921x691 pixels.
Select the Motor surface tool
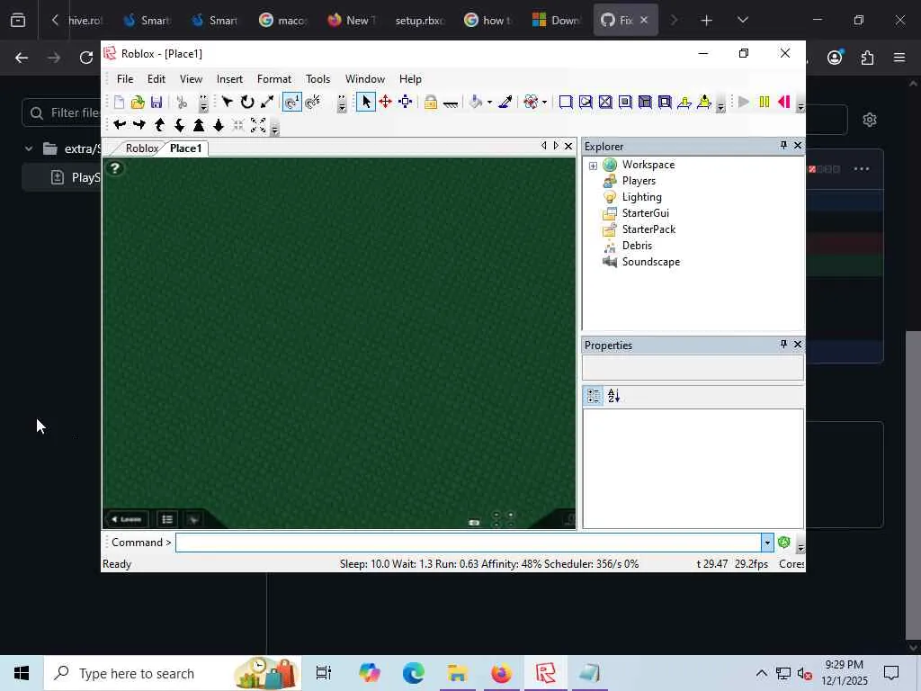704,103
